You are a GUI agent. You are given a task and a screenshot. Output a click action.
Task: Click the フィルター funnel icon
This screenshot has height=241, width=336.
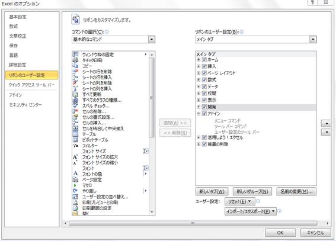pos(75,146)
